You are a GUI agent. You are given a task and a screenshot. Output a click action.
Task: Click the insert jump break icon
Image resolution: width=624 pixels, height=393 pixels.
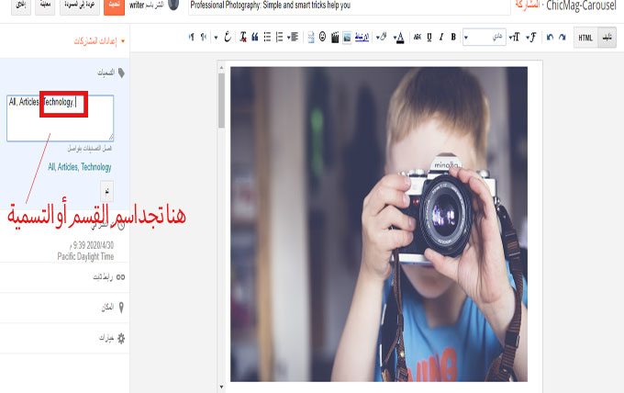click(311, 38)
